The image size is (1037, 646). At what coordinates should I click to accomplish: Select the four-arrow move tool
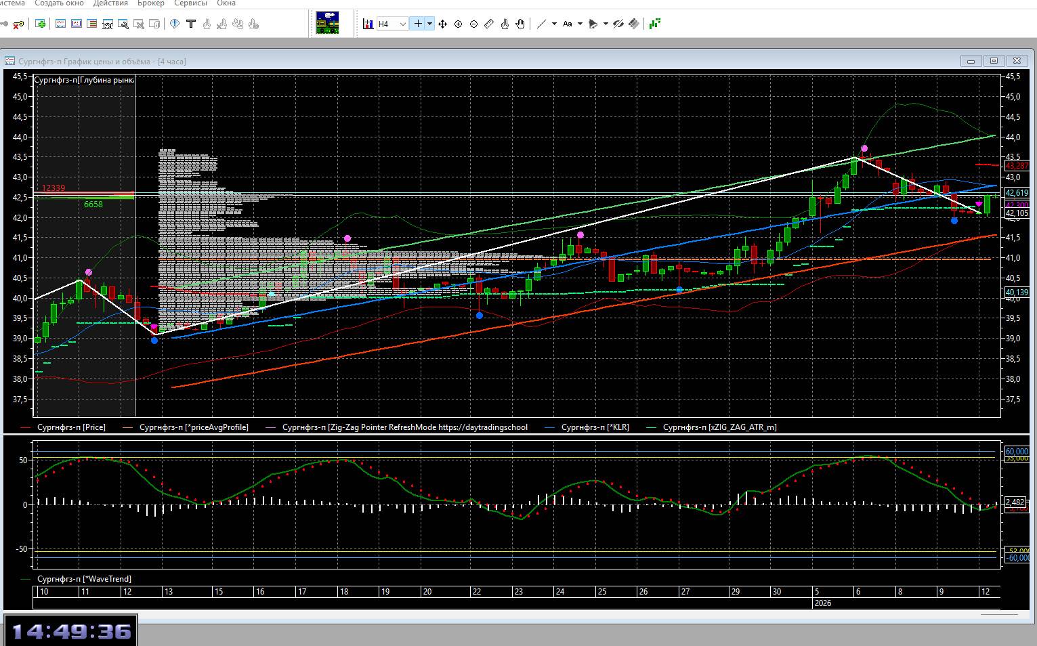tap(442, 24)
